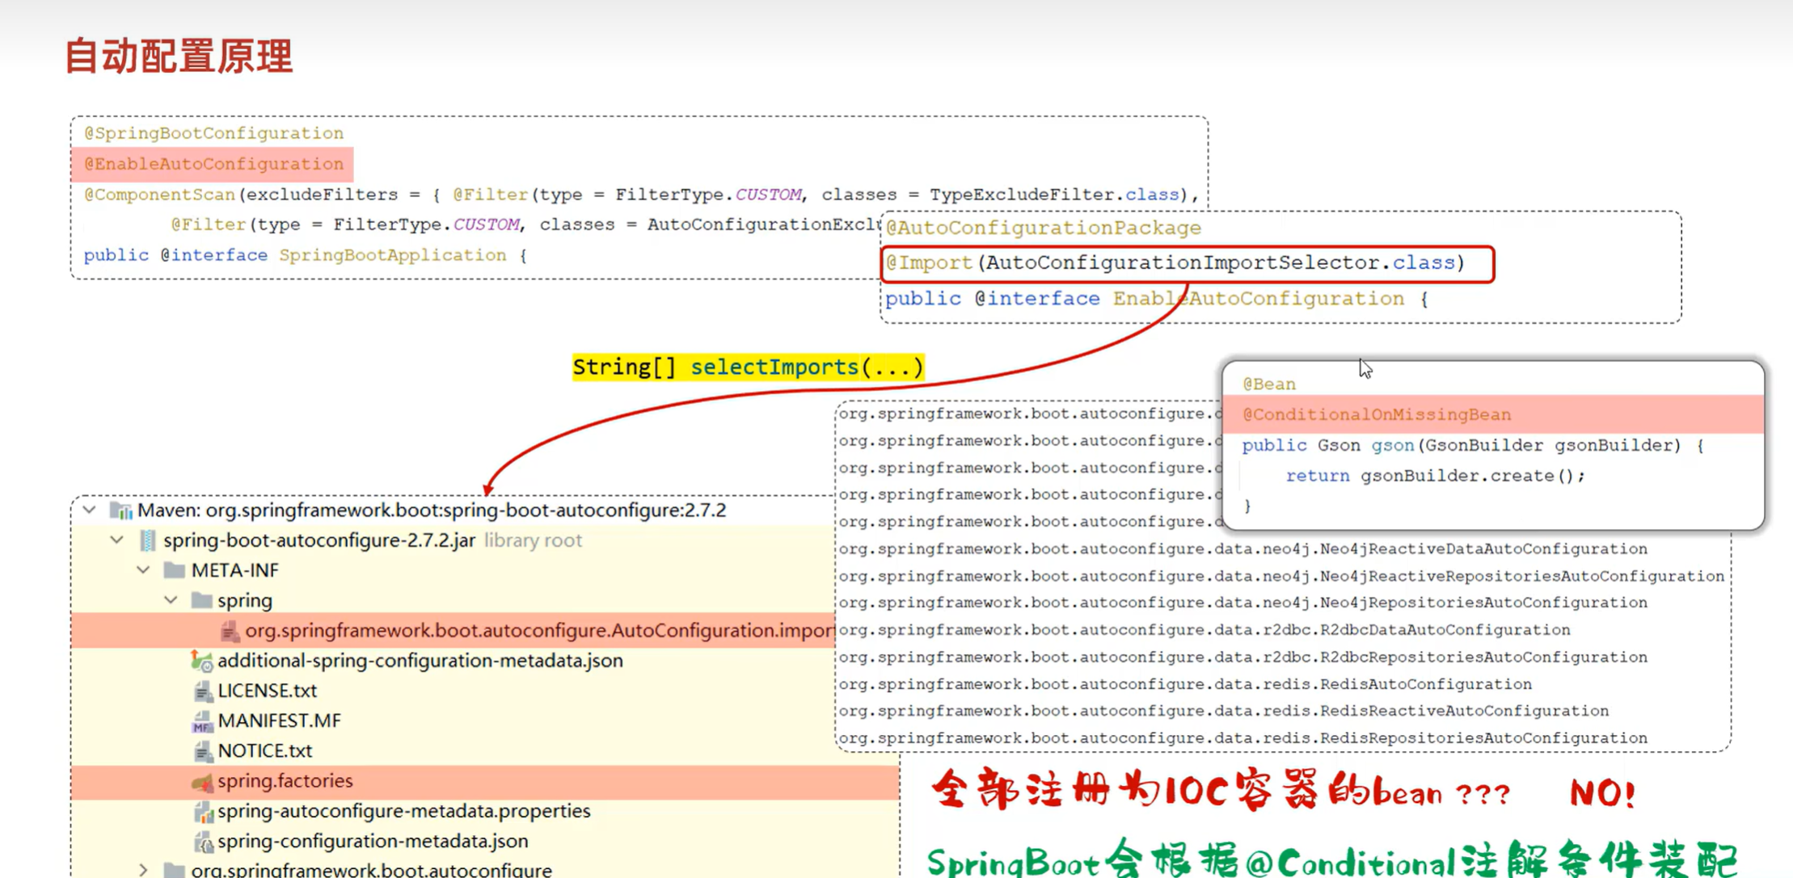1793x878 pixels.
Task: Click RedisRepositoriesAutoConfiguration entry
Action: pyautogui.click(x=1242, y=738)
